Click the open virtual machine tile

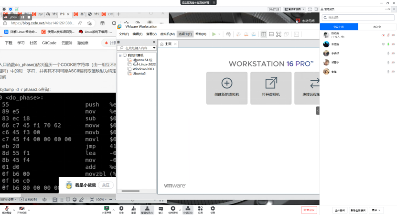[271, 88]
